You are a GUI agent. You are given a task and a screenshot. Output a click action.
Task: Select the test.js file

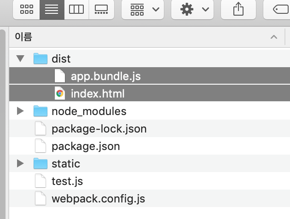(x=67, y=181)
